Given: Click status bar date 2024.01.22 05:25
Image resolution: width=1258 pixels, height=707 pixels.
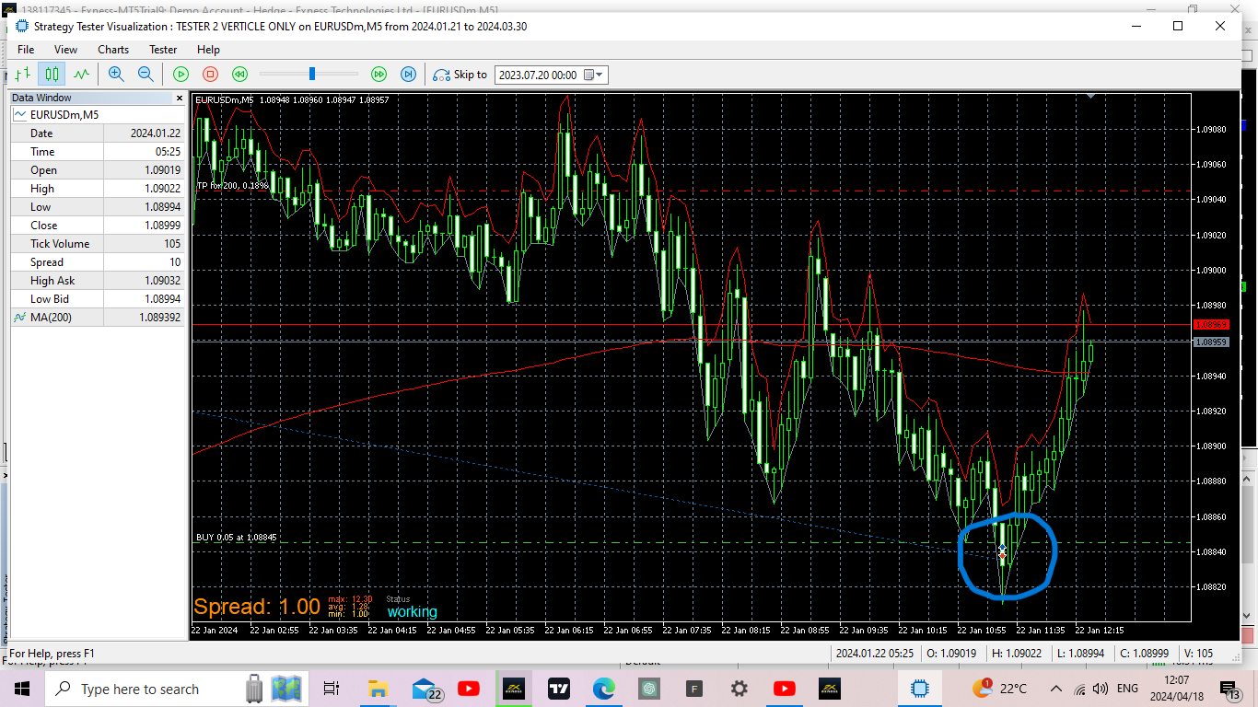Looking at the screenshot, I should (875, 654).
